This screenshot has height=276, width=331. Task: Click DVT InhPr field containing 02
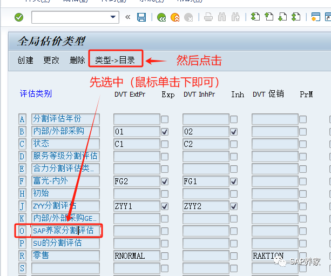[x=206, y=132]
